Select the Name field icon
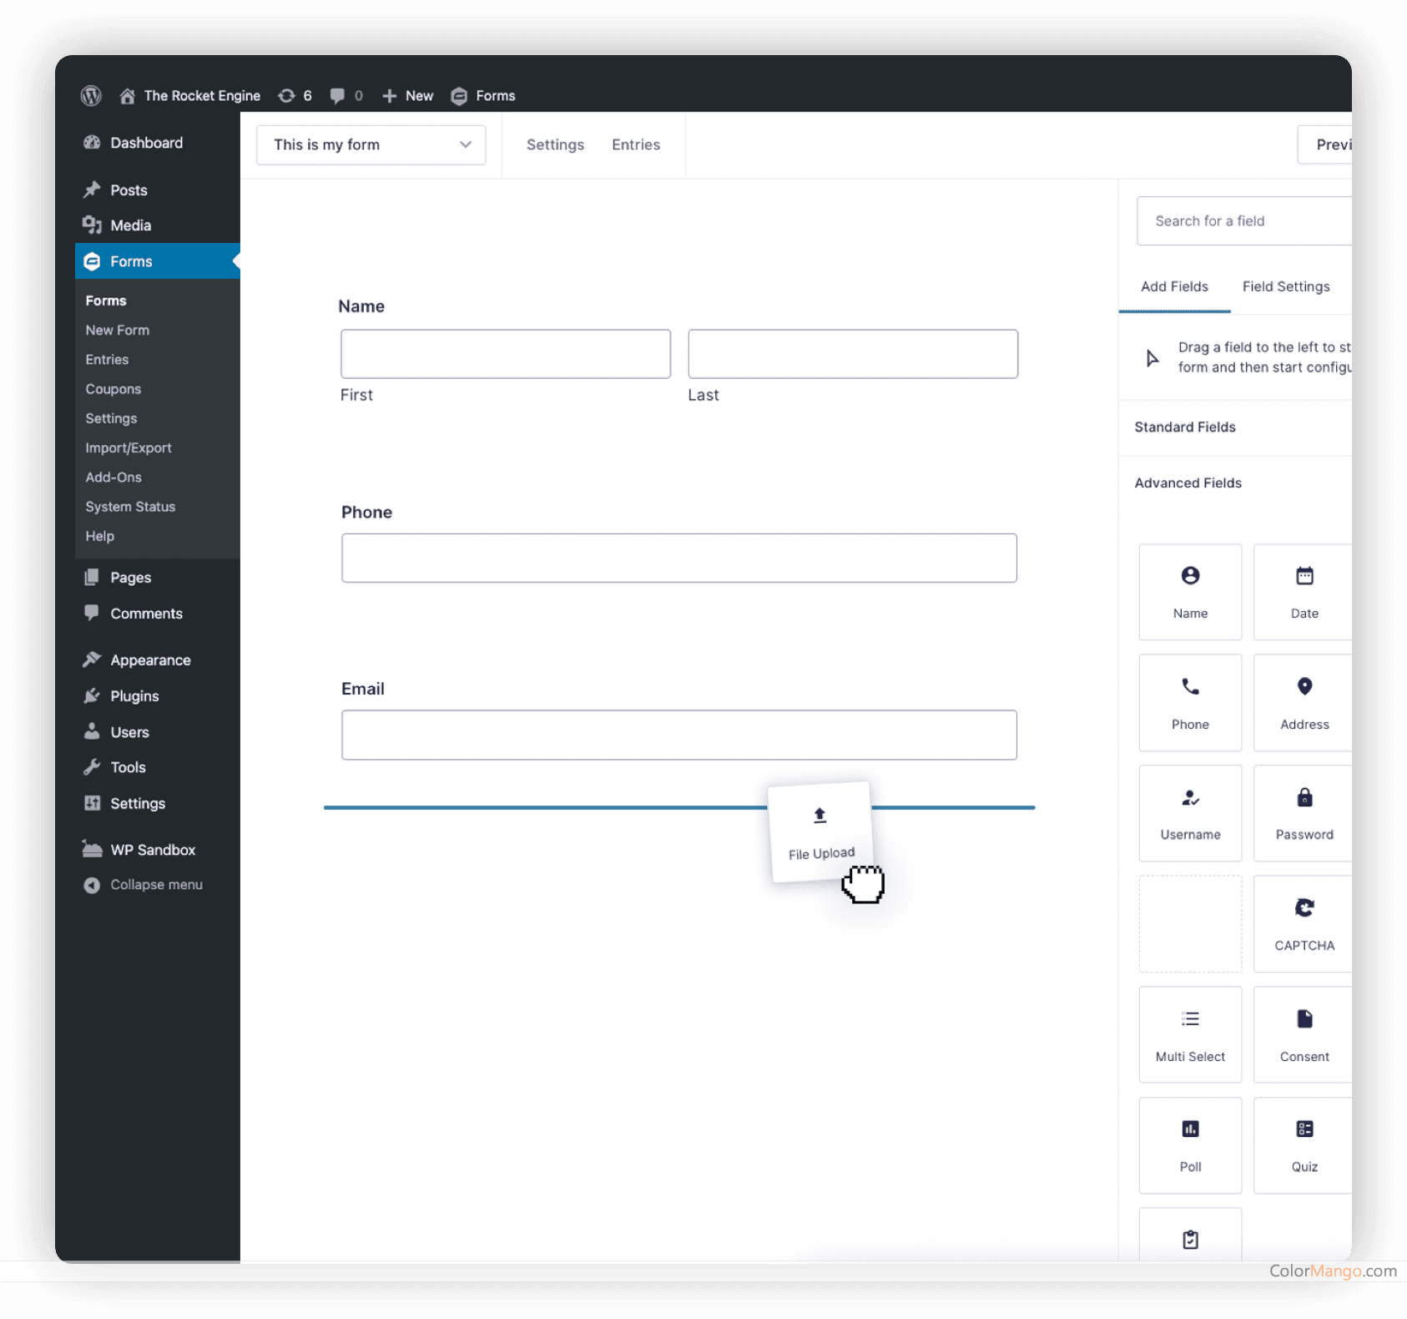Viewport: 1407px width, 1319px height. tap(1190, 592)
